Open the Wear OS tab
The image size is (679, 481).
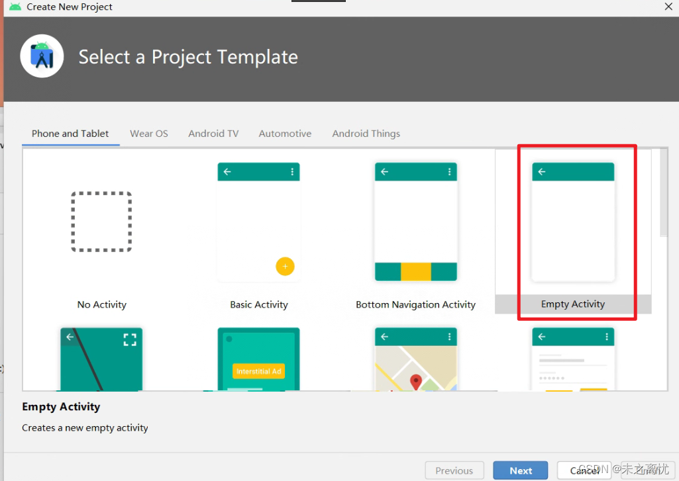pos(149,134)
